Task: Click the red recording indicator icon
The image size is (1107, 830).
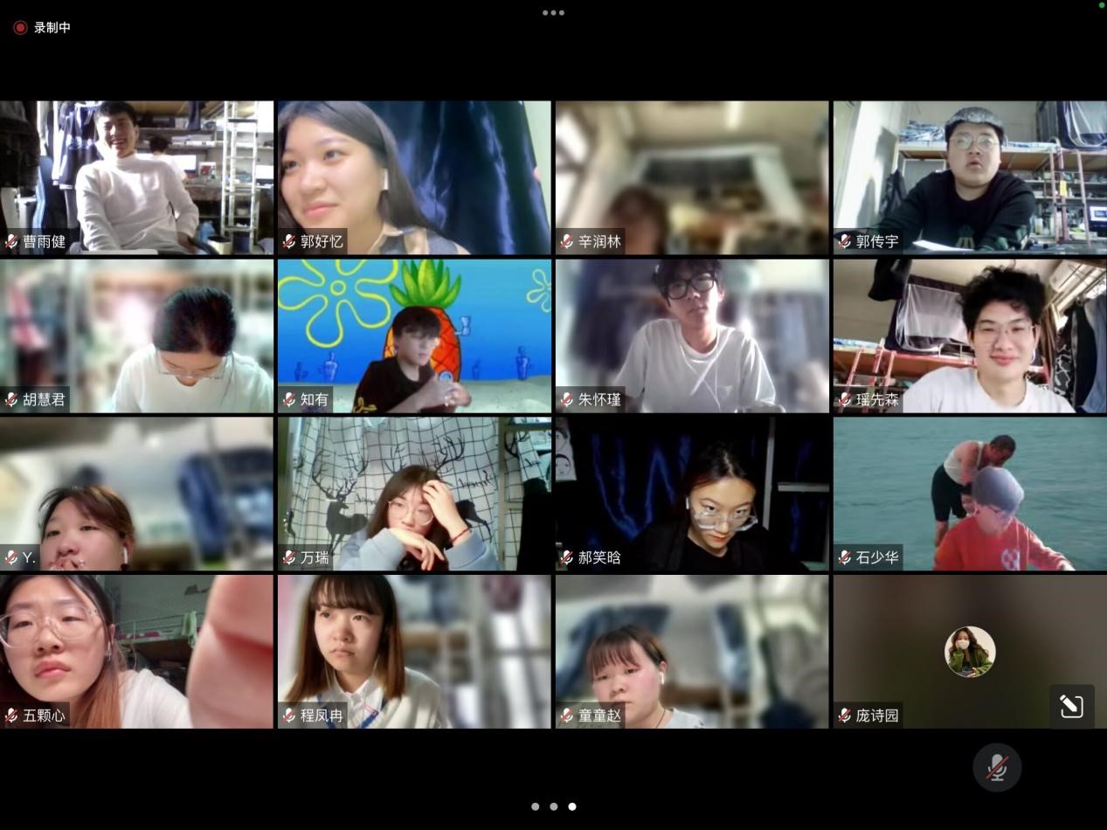Action: (x=20, y=28)
